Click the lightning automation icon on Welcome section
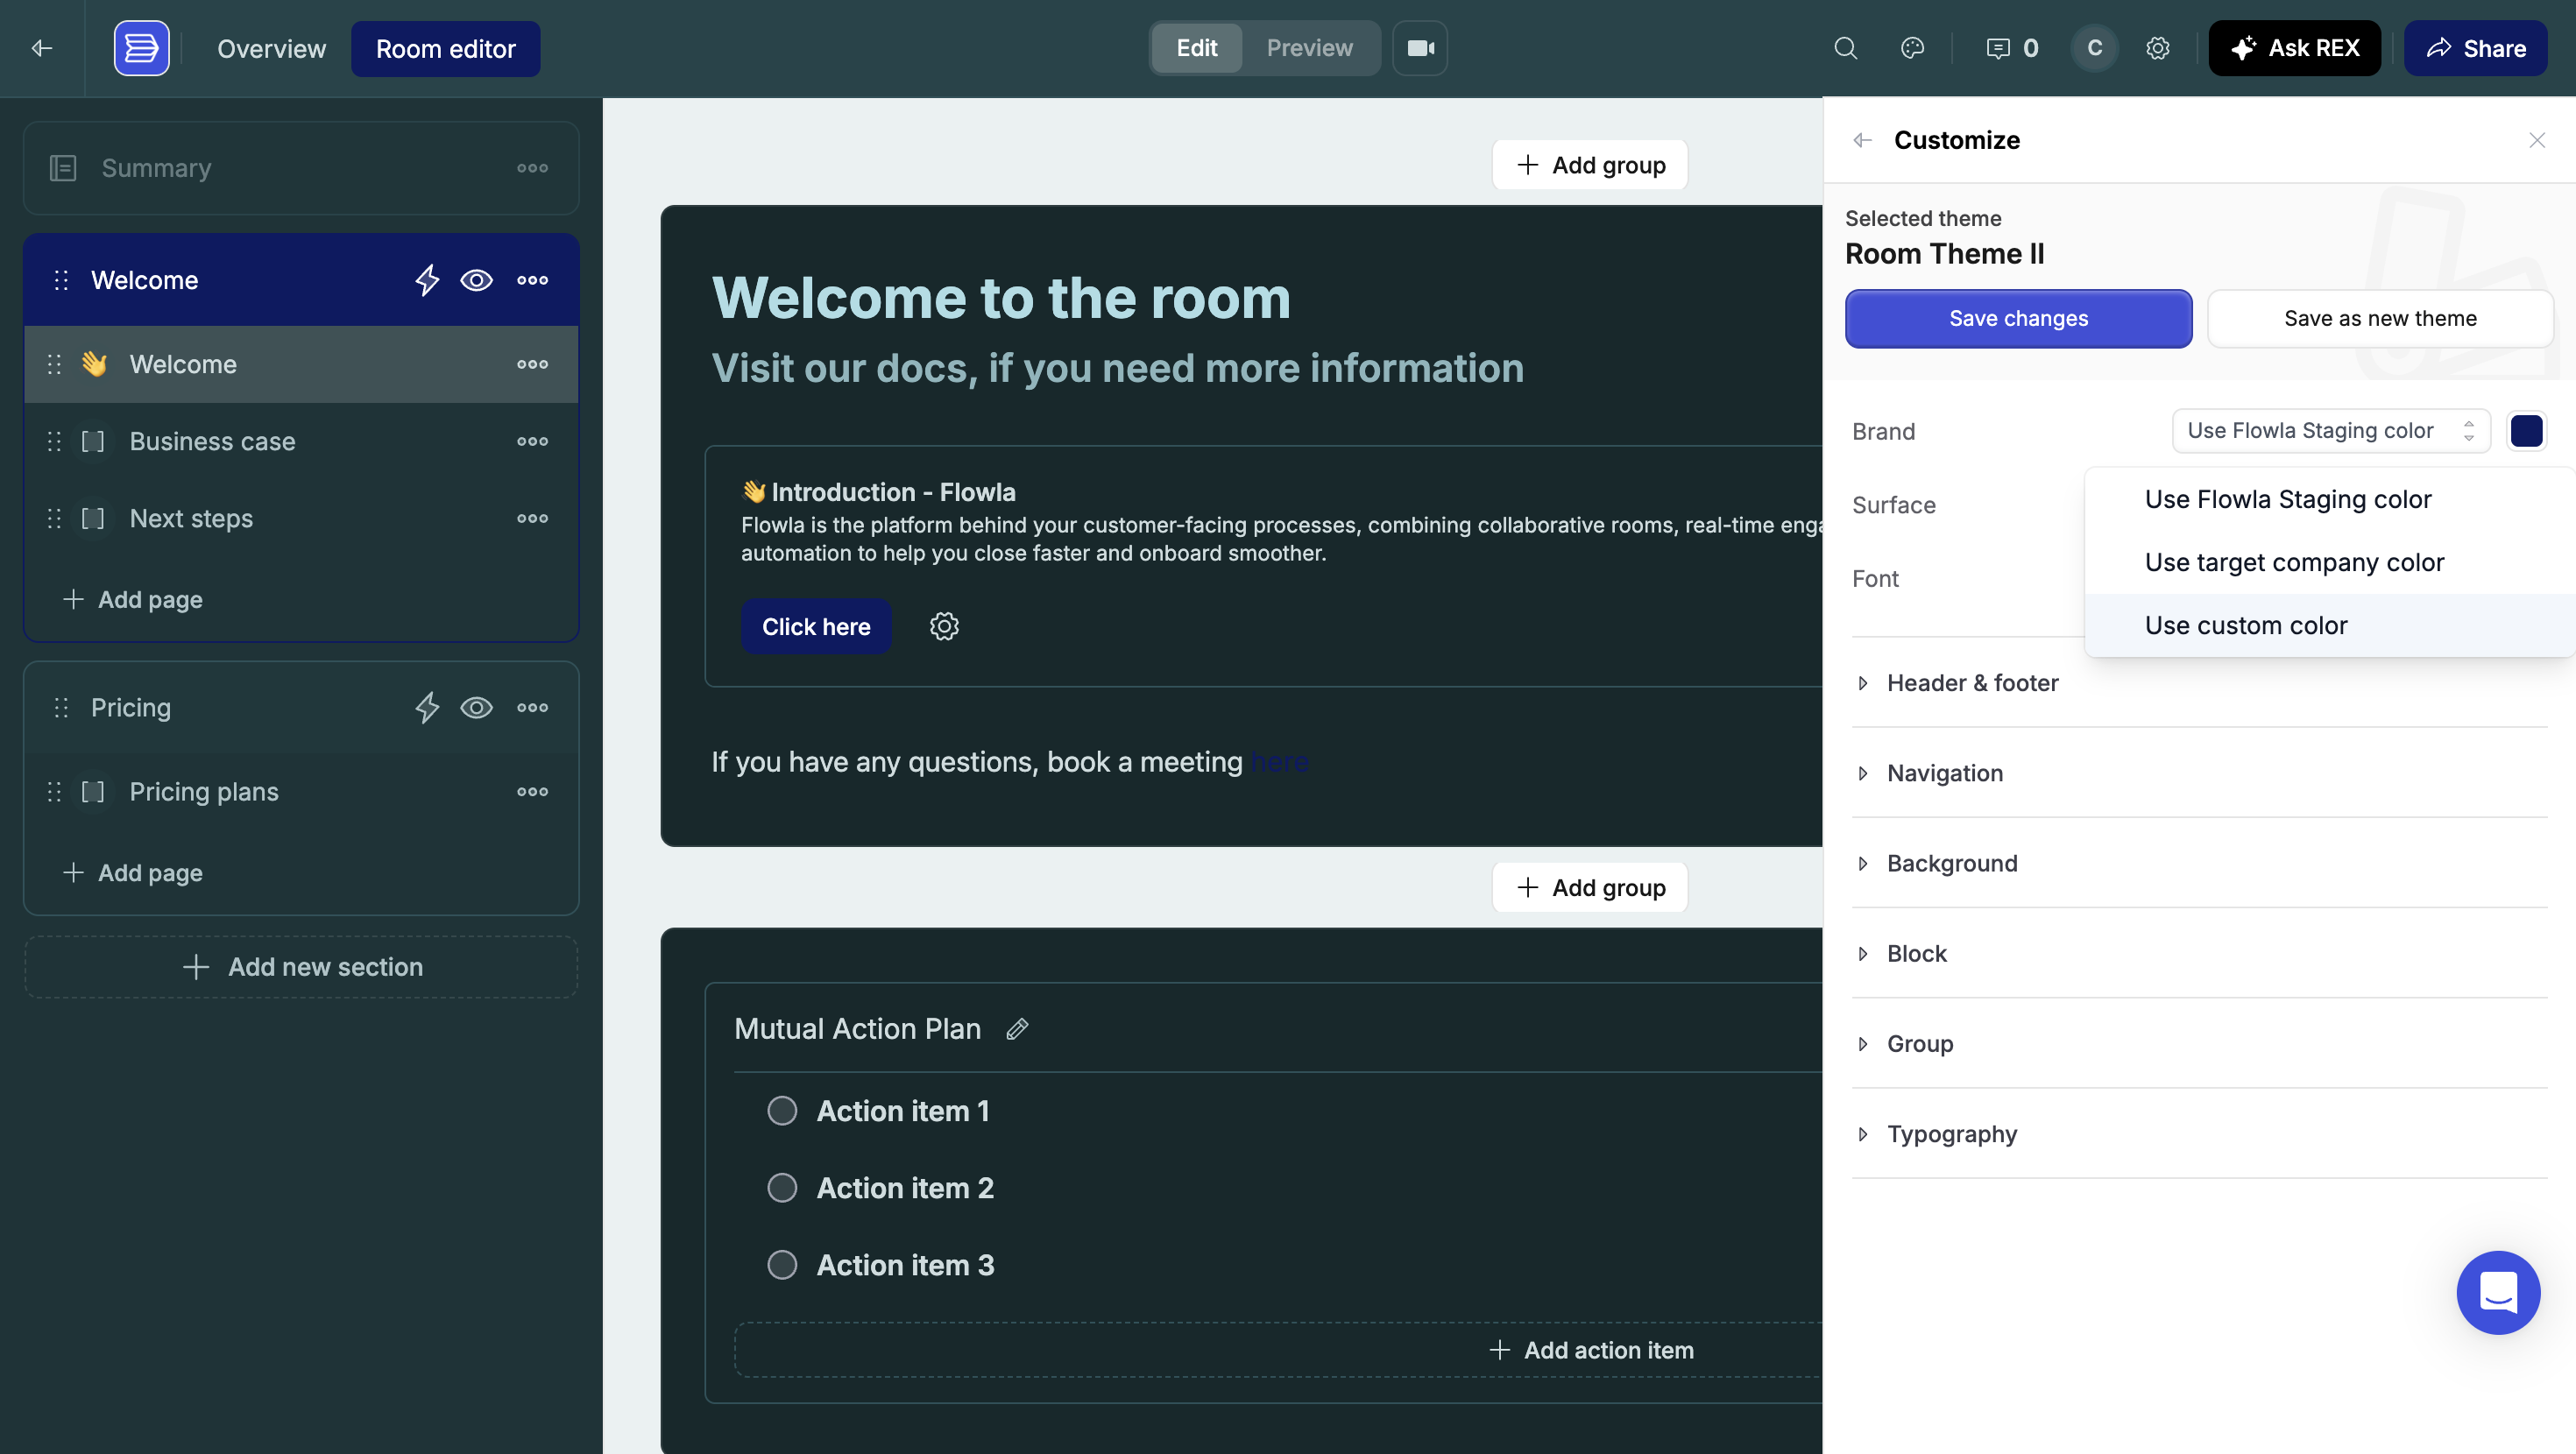The image size is (2576, 1454). (x=427, y=280)
